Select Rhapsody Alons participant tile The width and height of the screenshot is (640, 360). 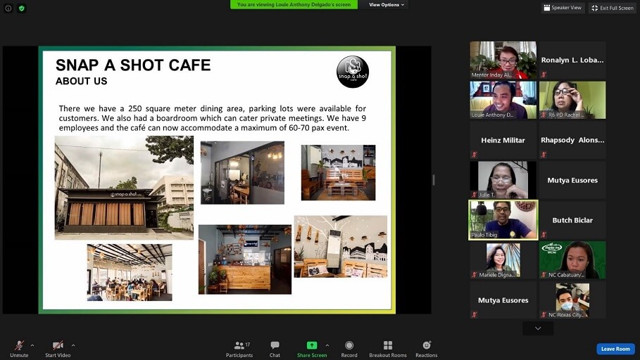tap(572, 140)
